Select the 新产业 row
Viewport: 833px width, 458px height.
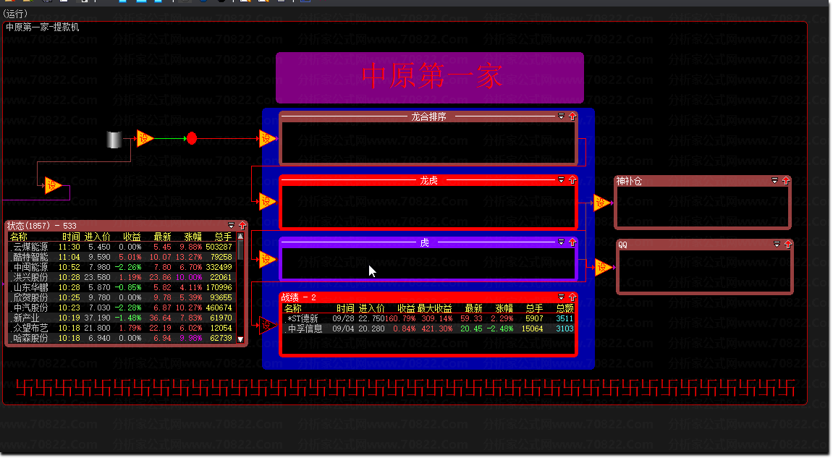(122, 318)
